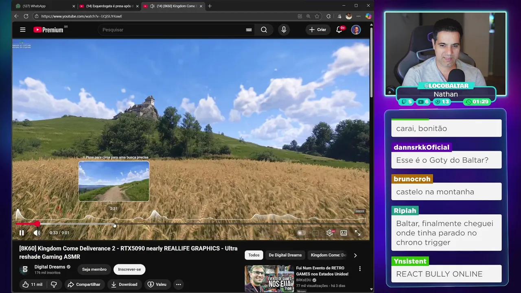521x293 pixels.
Task: Open the on-screen keyboard icon in search box
Action: [249, 30]
